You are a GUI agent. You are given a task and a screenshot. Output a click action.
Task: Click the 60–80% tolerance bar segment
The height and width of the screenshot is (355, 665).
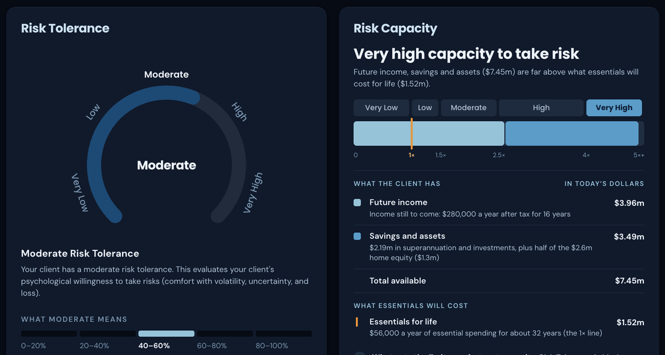click(x=225, y=333)
